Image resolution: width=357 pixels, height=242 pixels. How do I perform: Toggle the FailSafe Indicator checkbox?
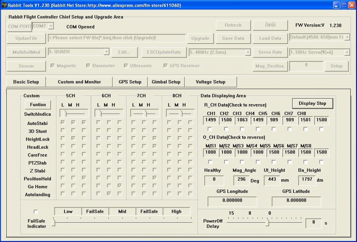click(36, 212)
